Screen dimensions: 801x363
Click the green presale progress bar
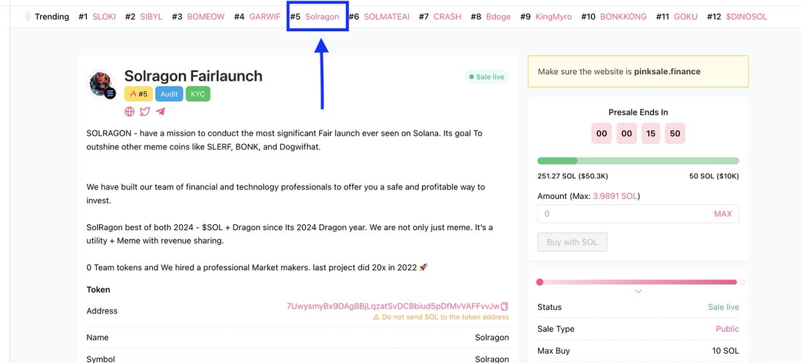coord(638,161)
